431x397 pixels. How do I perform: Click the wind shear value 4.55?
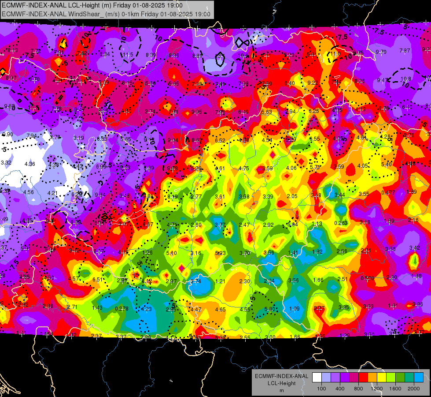click(245, 309)
